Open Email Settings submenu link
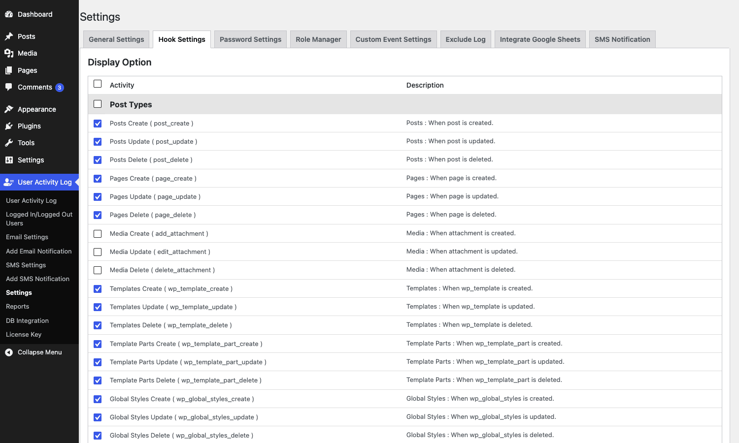Image resolution: width=739 pixels, height=443 pixels. (x=27, y=237)
